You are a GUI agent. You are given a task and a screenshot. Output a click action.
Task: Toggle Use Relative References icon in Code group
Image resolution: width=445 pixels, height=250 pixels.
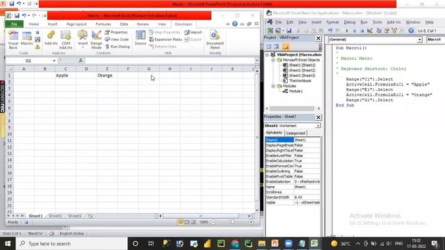click(x=38, y=40)
